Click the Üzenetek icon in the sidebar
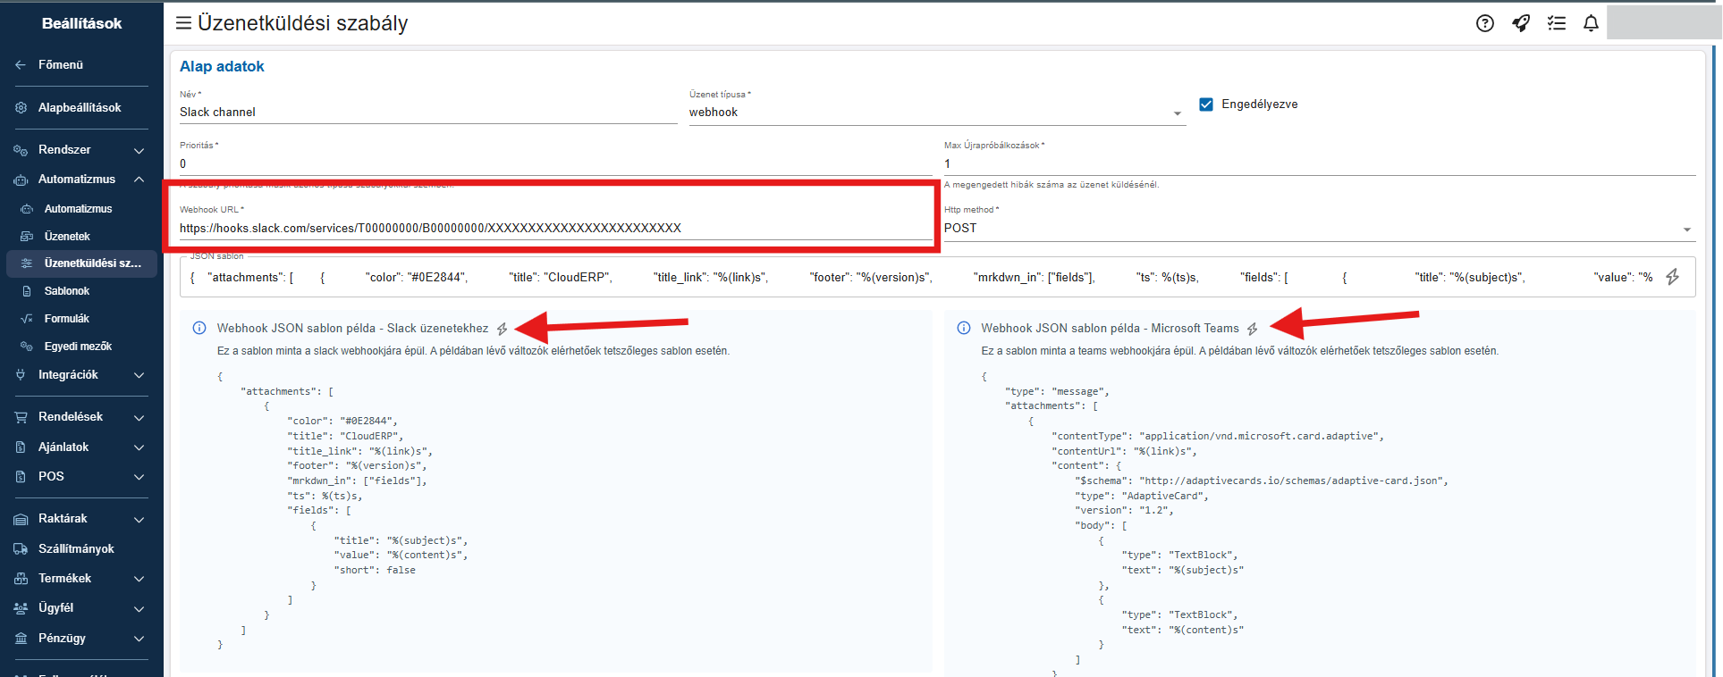 [27, 237]
